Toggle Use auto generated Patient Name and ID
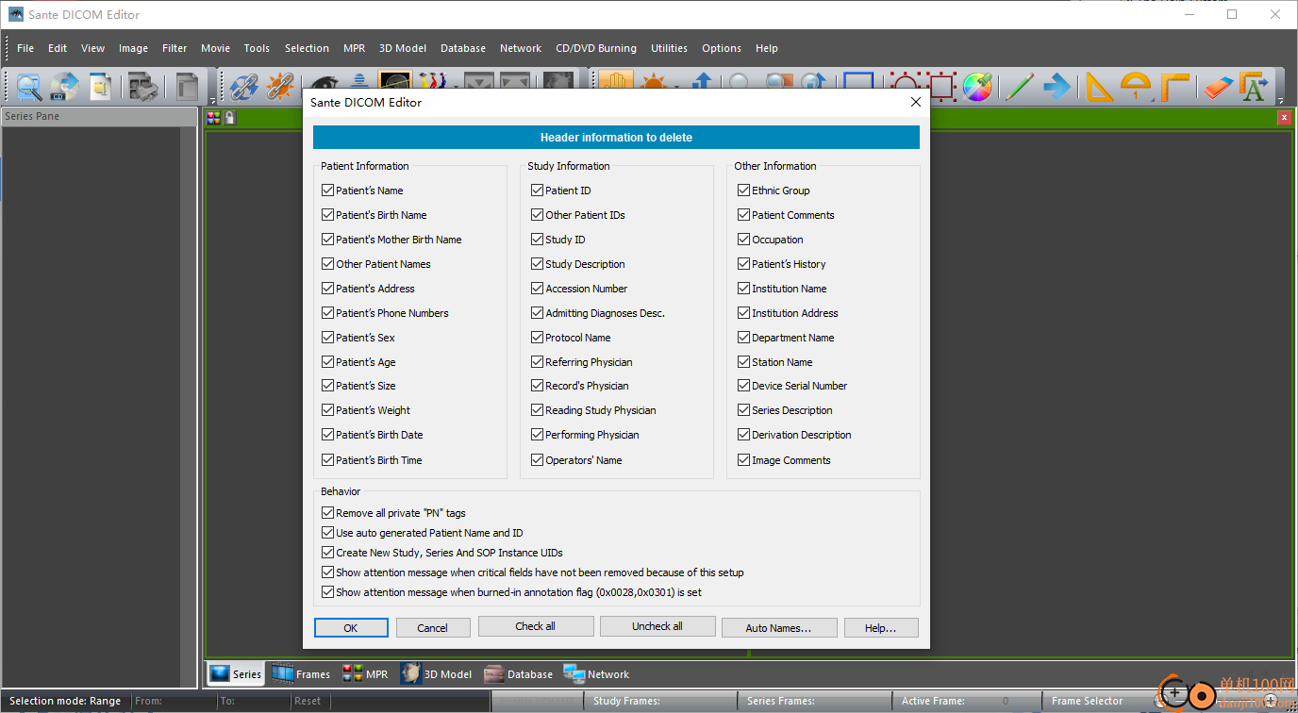This screenshot has width=1298, height=713. coord(328,533)
